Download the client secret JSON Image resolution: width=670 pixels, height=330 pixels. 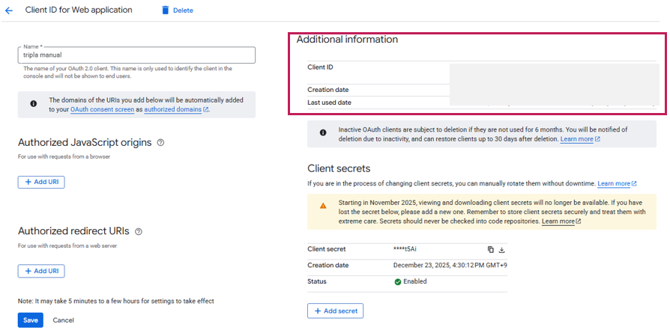(x=502, y=249)
